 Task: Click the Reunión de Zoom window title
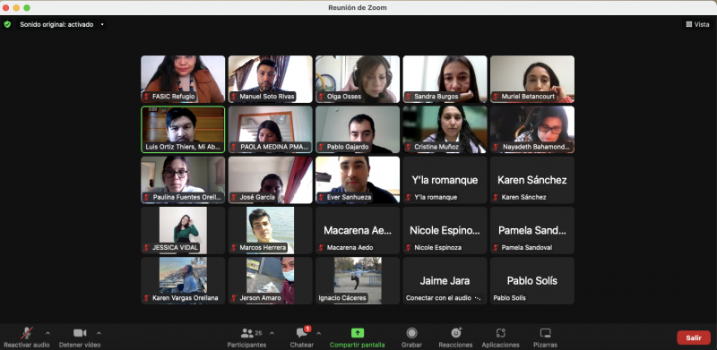tap(357, 8)
